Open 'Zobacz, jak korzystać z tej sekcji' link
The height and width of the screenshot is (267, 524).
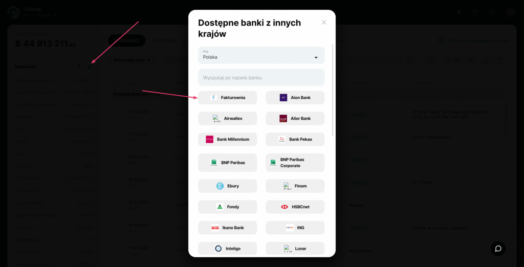(x=474, y=40)
